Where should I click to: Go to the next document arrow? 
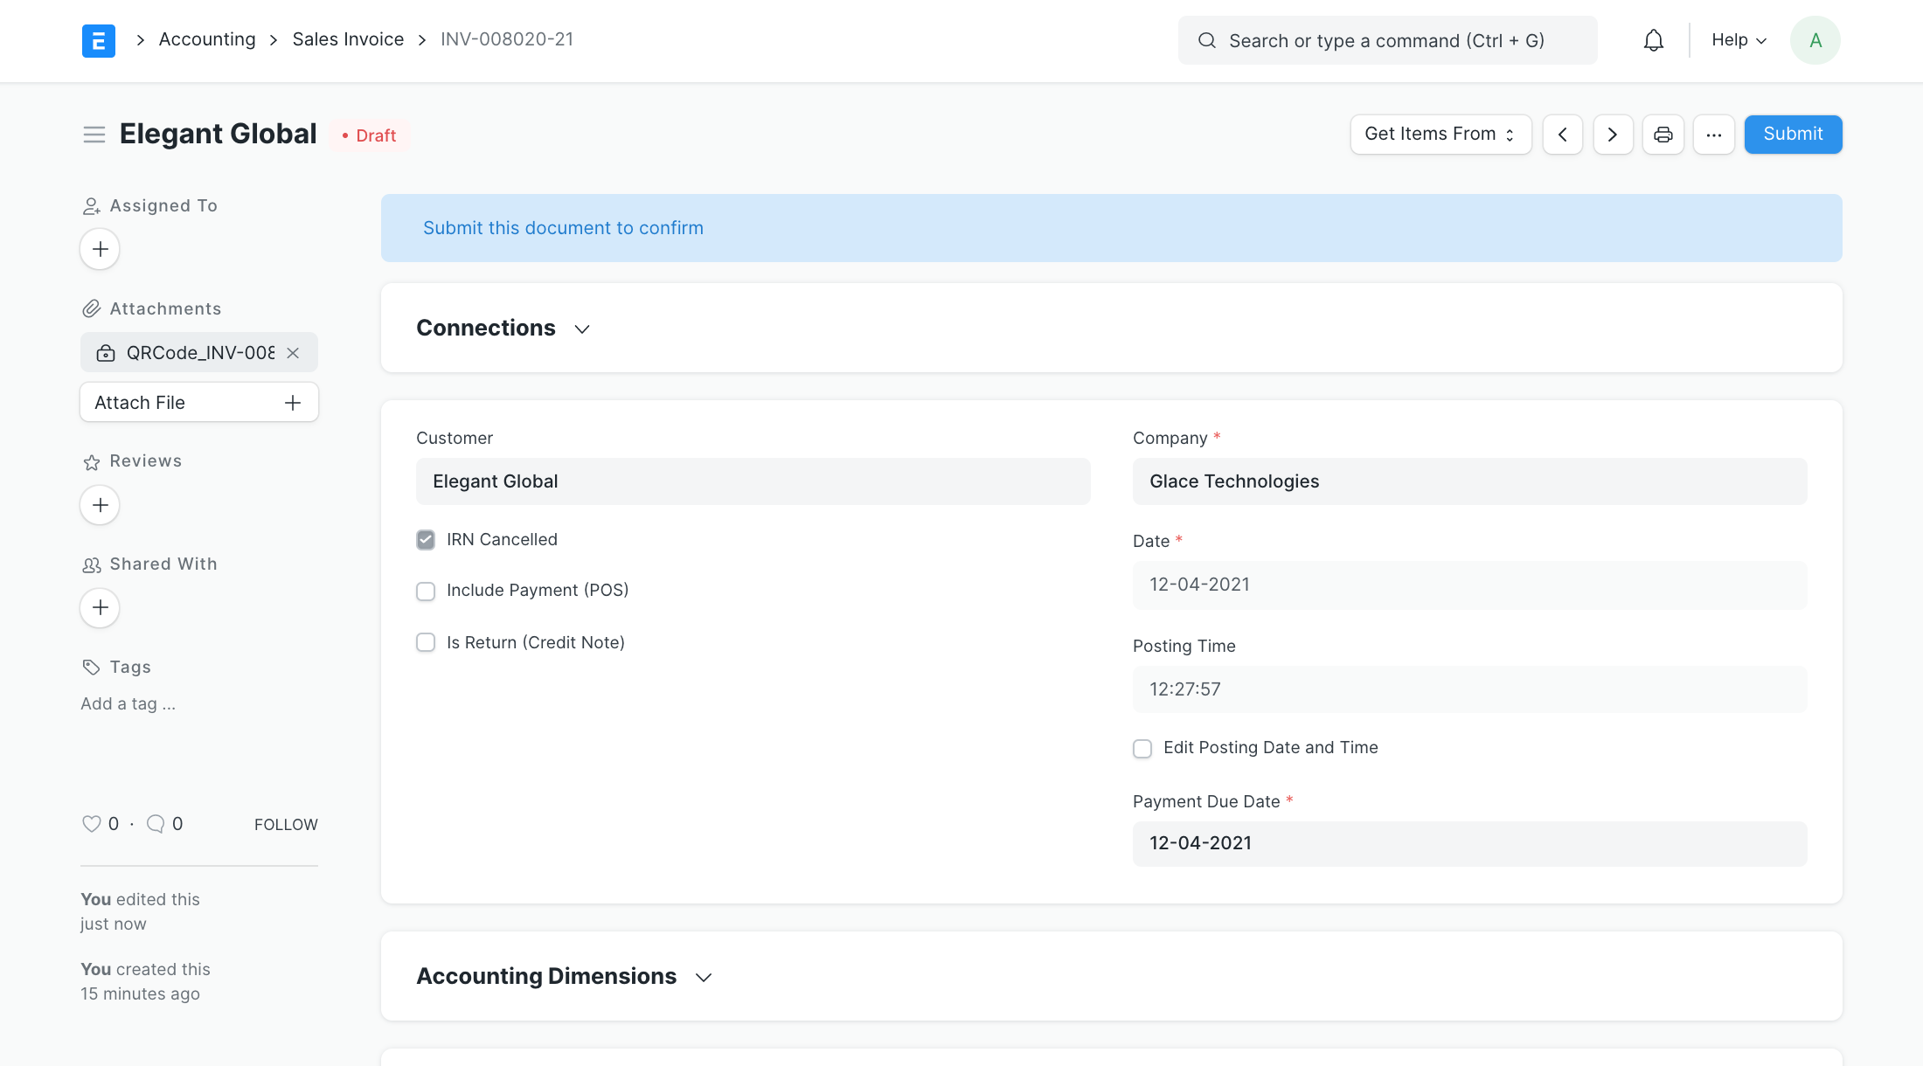pyautogui.click(x=1613, y=135)
